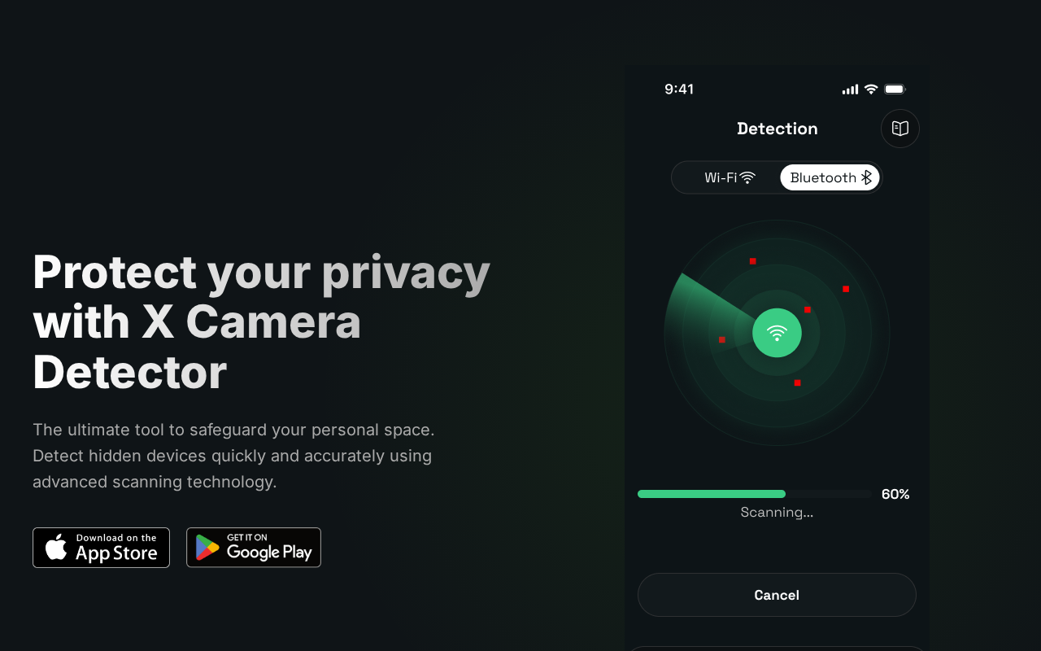Get it on Google Play
This screenshot has height=651, width=1041.
[x=254, y=548]
